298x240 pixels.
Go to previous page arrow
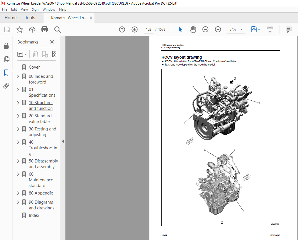(x=122, y=29)
